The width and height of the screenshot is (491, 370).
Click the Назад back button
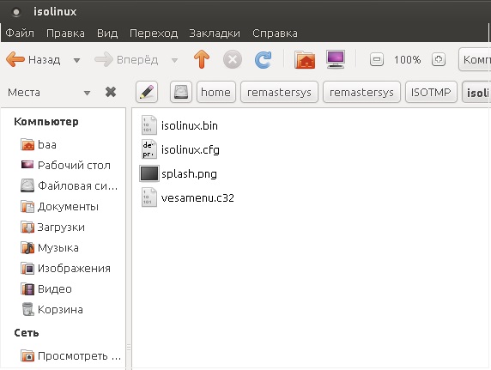pos(33,59)
